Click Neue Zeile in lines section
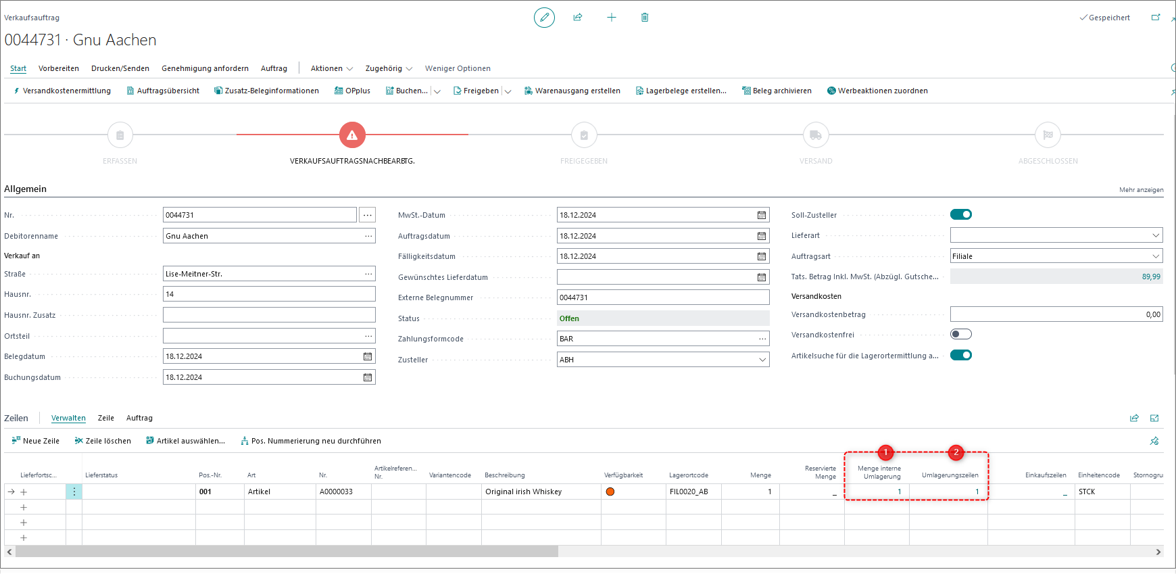The image size is (1176, 574). click(x=35, y=441)
